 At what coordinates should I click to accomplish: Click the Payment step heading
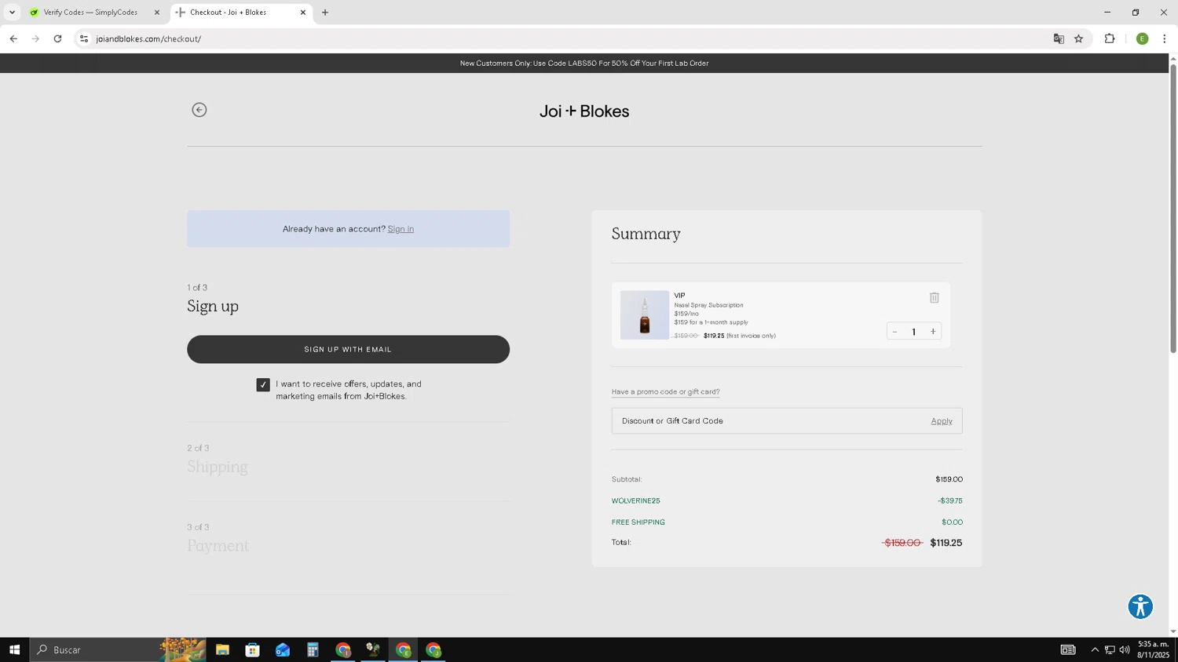(x=218, y=546)
